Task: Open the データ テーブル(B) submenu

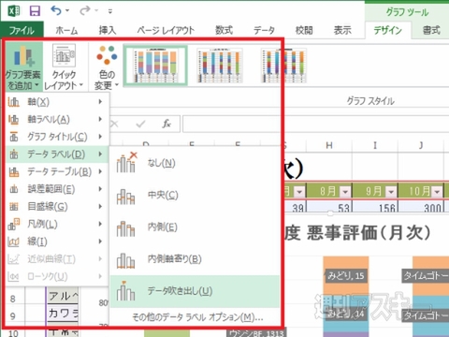Action: [x=57, y=171]
